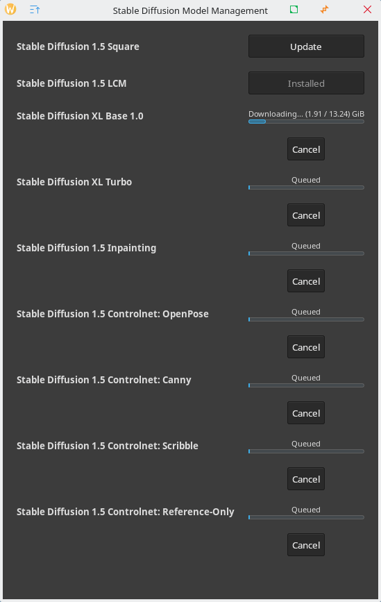Click the Downloading status text for XL Base
The height and width of the screenshot is (602, 381).
[306, 114]
